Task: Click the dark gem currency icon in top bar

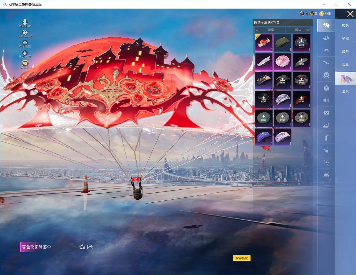Action: [x=302, y=14]
